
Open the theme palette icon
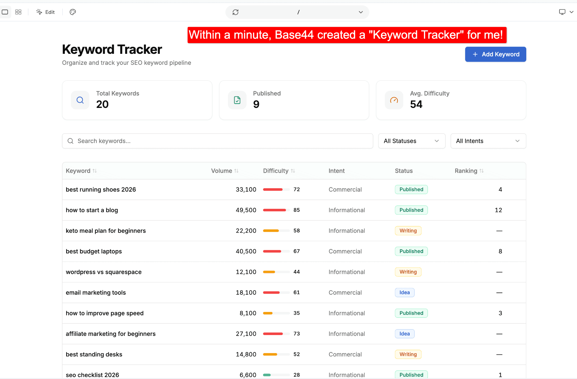[x=73, y=12]
